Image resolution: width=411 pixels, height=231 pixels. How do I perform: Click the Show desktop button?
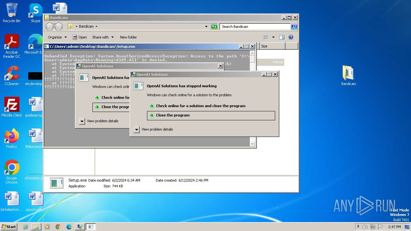[x=407, y=227]
